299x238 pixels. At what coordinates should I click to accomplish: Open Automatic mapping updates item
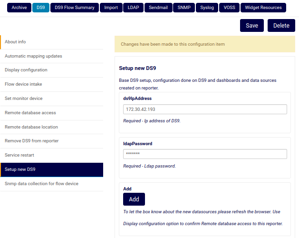coord(52,56)
